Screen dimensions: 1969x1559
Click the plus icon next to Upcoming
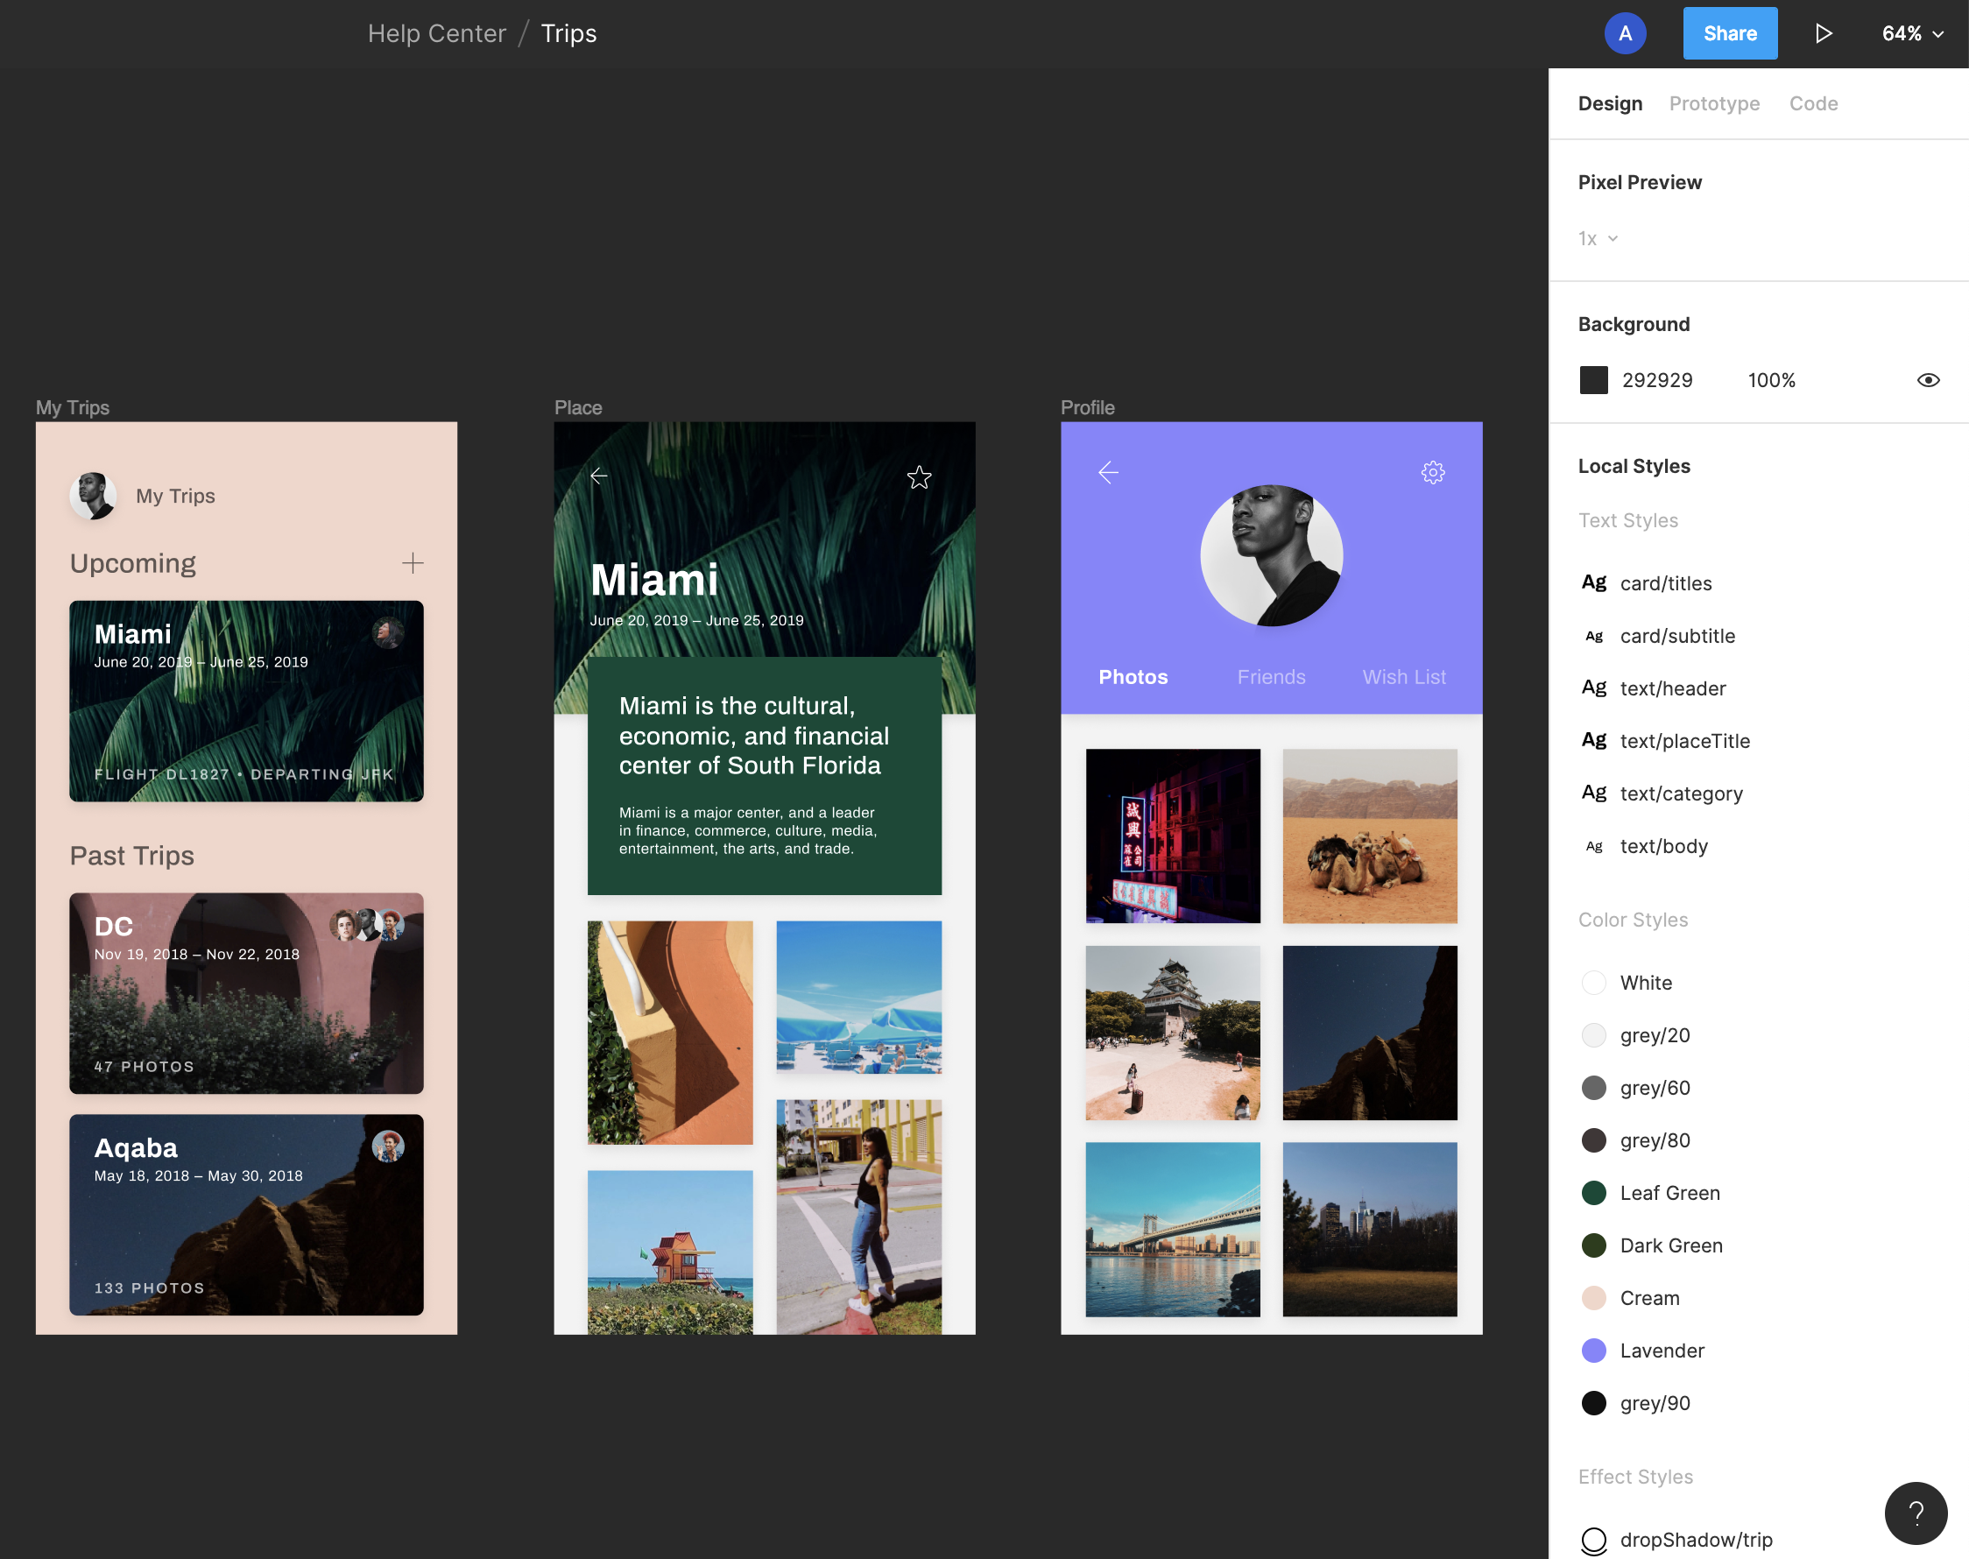[413, 563]
